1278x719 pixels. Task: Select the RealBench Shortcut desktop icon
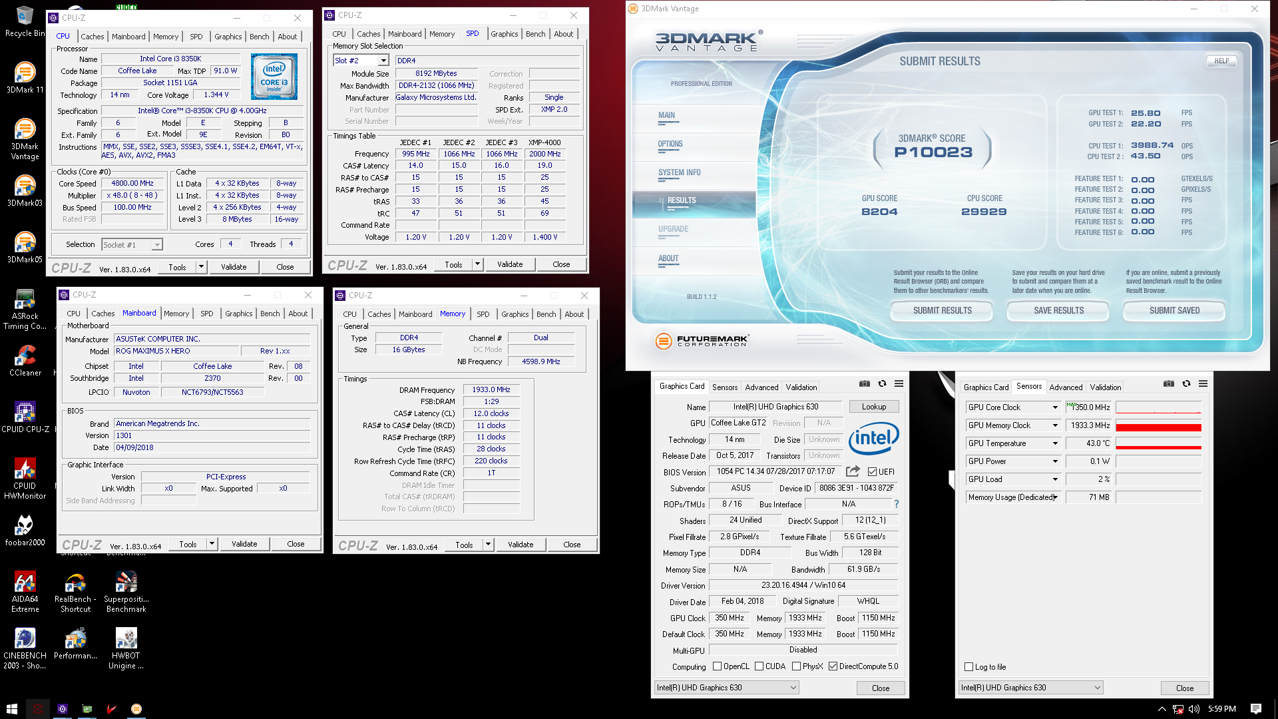click(x=75, y=592)
